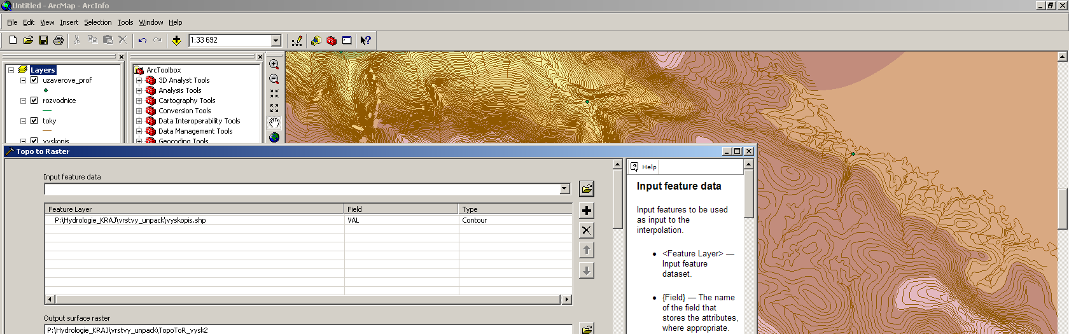Redo the last action
Screen dimensions: 1069x334
pos(157,40)
